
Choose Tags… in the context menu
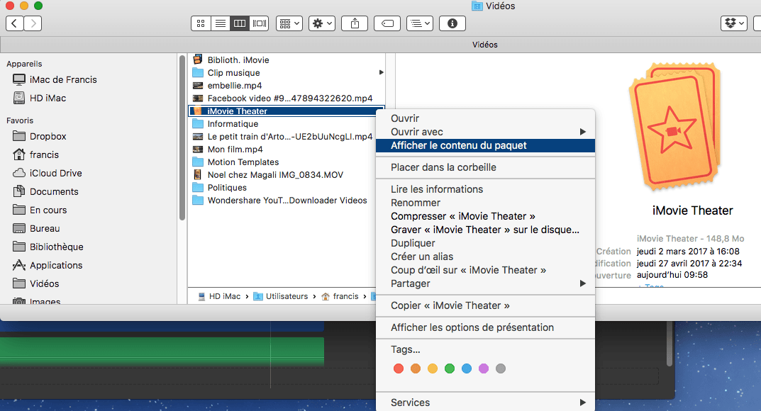tap(485, 349)
